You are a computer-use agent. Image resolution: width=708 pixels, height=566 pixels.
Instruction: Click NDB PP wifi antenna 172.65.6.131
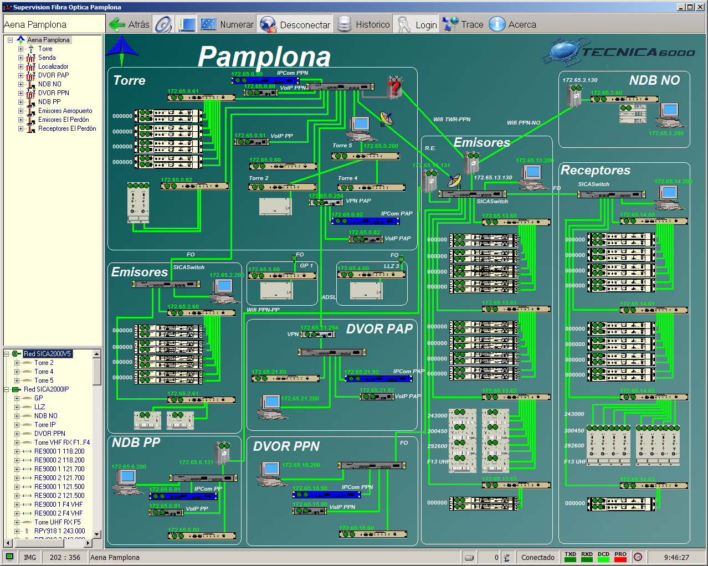[223, 453]
